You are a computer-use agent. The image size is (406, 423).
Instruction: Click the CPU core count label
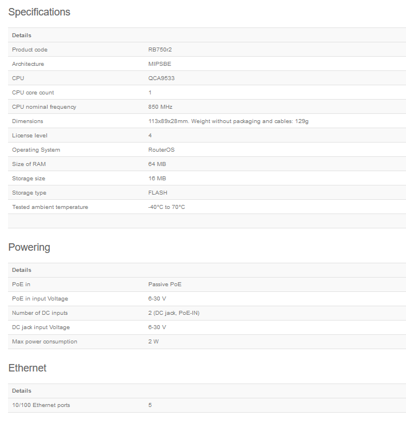(33, 93)
